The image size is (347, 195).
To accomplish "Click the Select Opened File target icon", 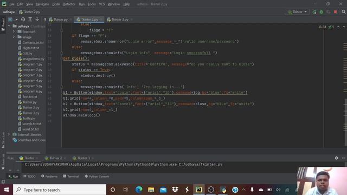I will point(23,19).
